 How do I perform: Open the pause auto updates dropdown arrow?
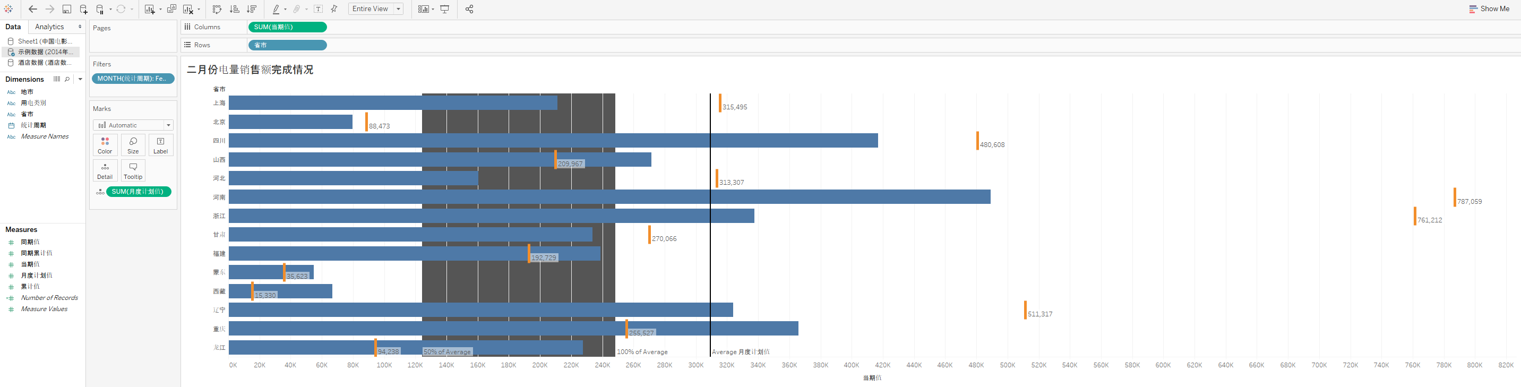[110, 9]
